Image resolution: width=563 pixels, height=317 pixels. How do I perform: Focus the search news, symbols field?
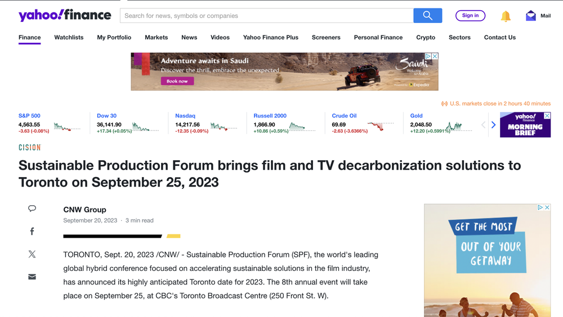pyautogui.click(x=267, y=16)
